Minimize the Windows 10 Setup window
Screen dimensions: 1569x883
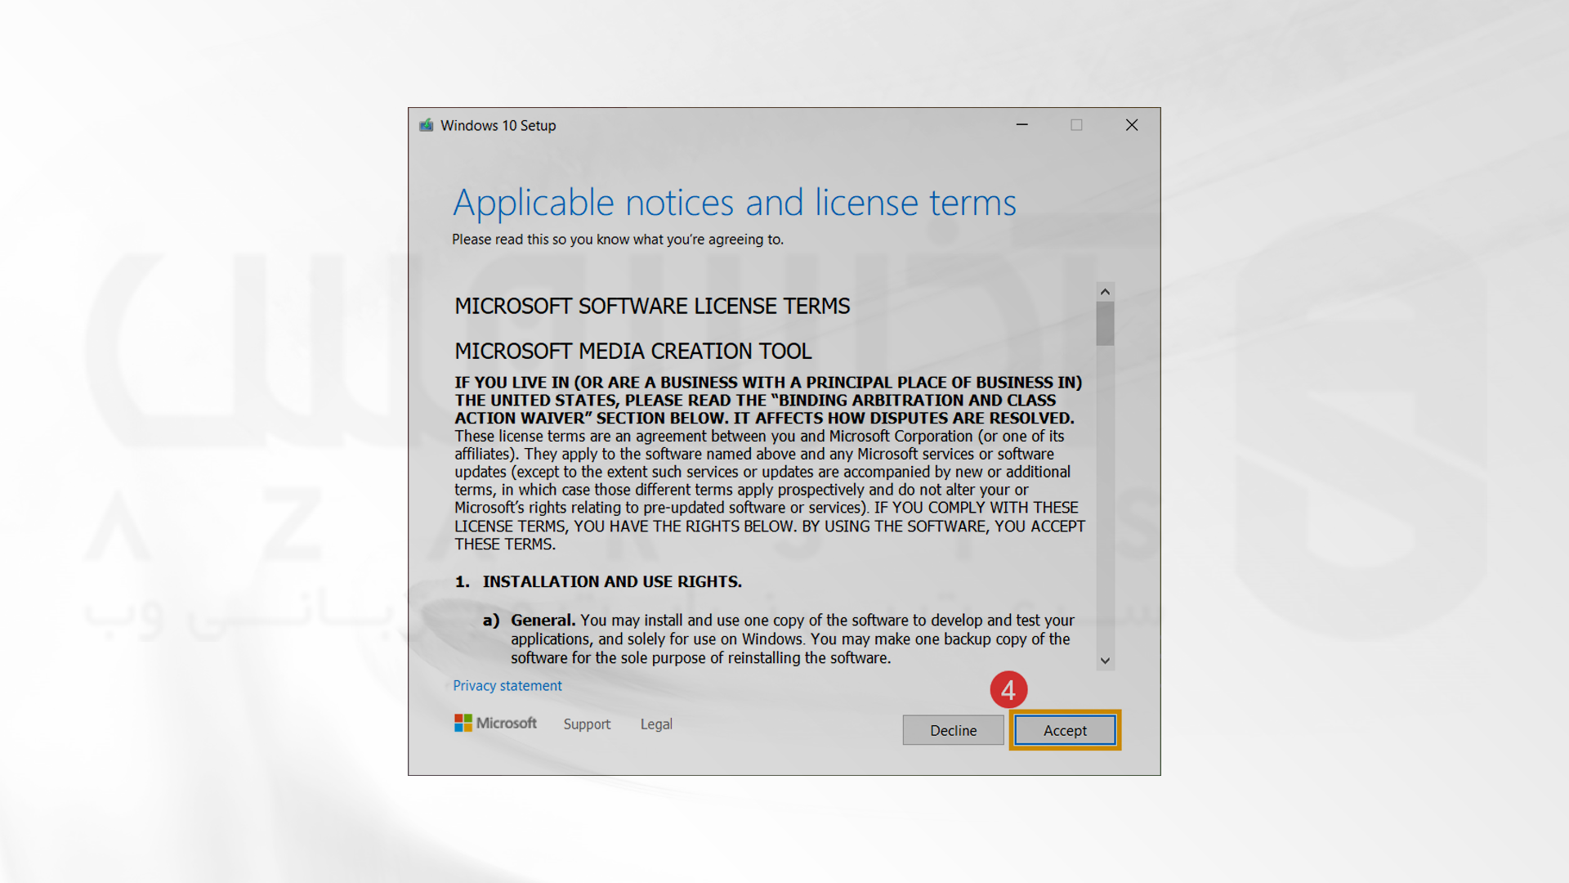coord(1021,125)
